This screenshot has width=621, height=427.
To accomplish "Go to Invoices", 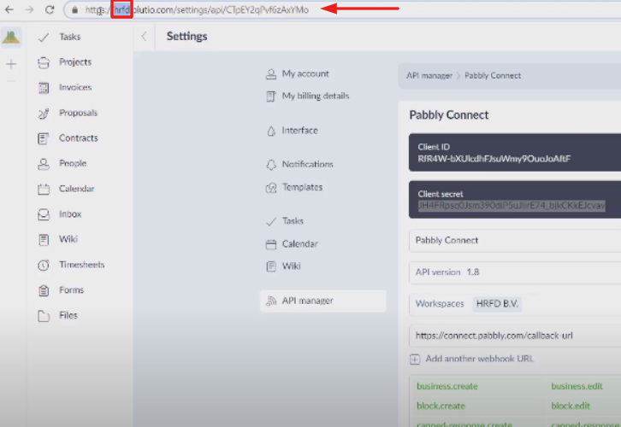I will [x=75, y=87].
